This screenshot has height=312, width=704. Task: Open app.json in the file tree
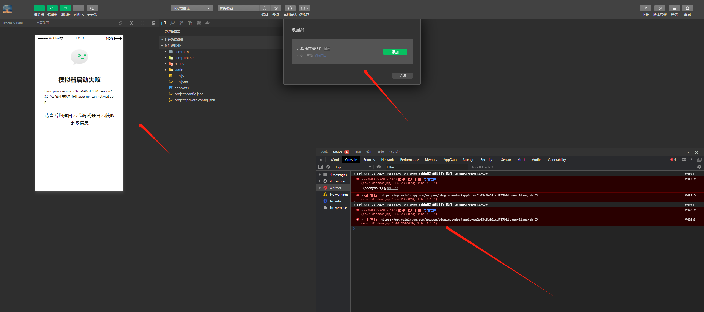[x=181, y=82]
